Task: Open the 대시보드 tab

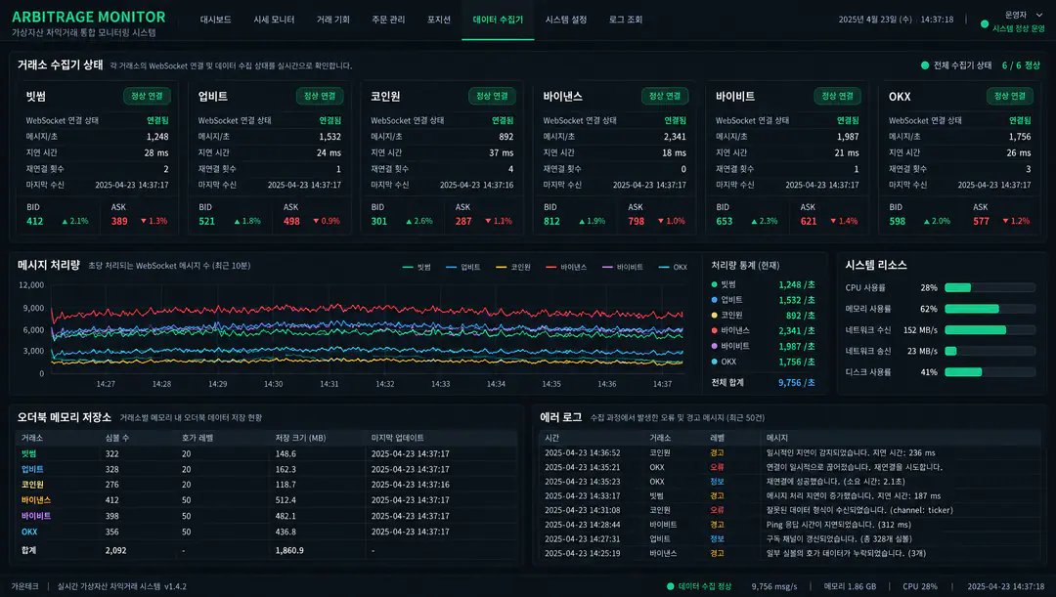Action: click(215, 20)
